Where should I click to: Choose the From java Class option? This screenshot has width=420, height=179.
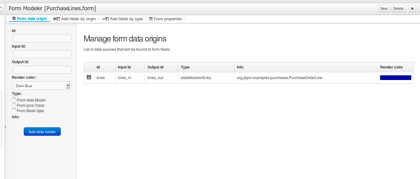click(14, 105)
